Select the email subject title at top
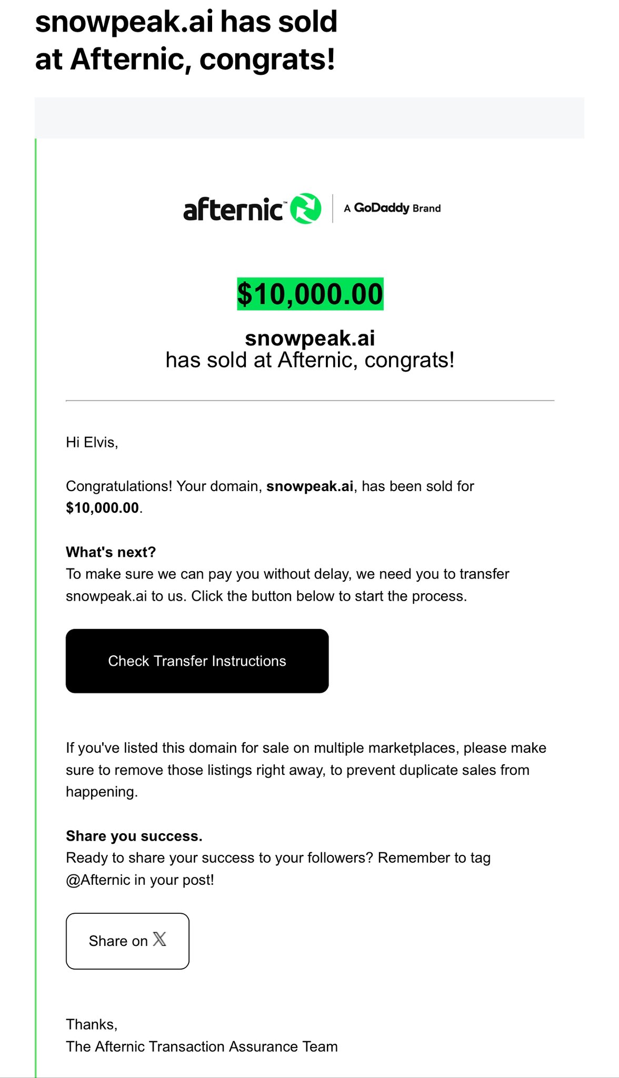 (x=186, y=40)
